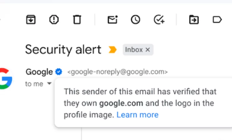Report this message as spam
The width and height of the screenshot is (232, 140).
pyautogui.click(x=54, y=19)
